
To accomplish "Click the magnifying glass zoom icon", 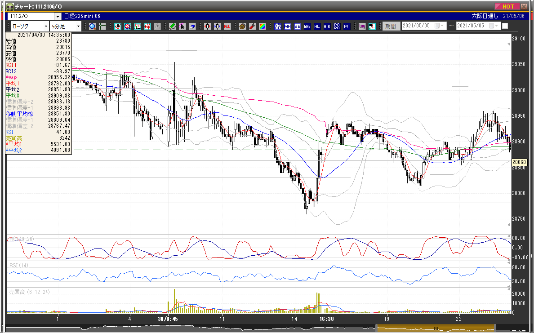I will (x=92, y=26).
